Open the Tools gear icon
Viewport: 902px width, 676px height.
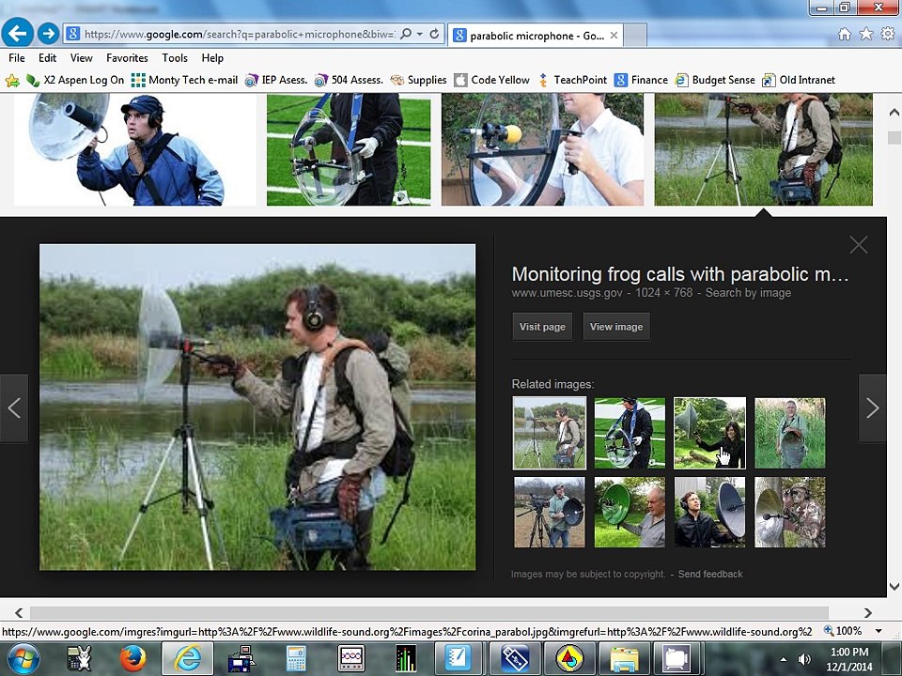[x=888, y=34]
